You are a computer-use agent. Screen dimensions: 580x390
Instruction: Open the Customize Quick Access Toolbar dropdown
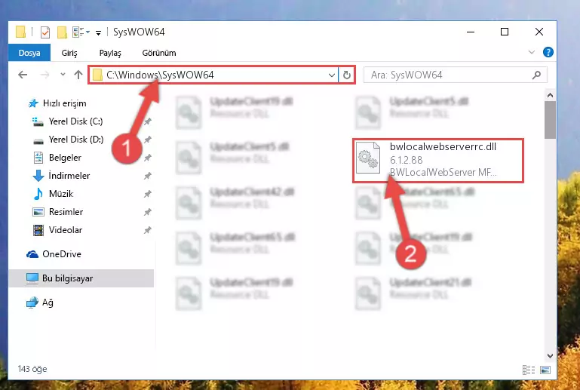(98, 33)
